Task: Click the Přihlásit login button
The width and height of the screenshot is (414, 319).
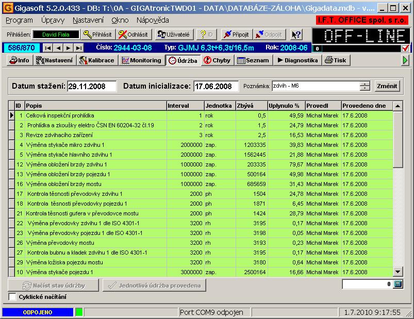Action: click(98, 35)
